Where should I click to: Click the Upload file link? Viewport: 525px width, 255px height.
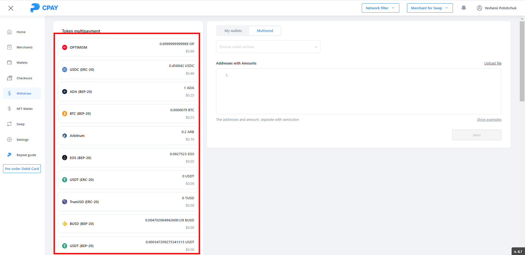point(492,63)
